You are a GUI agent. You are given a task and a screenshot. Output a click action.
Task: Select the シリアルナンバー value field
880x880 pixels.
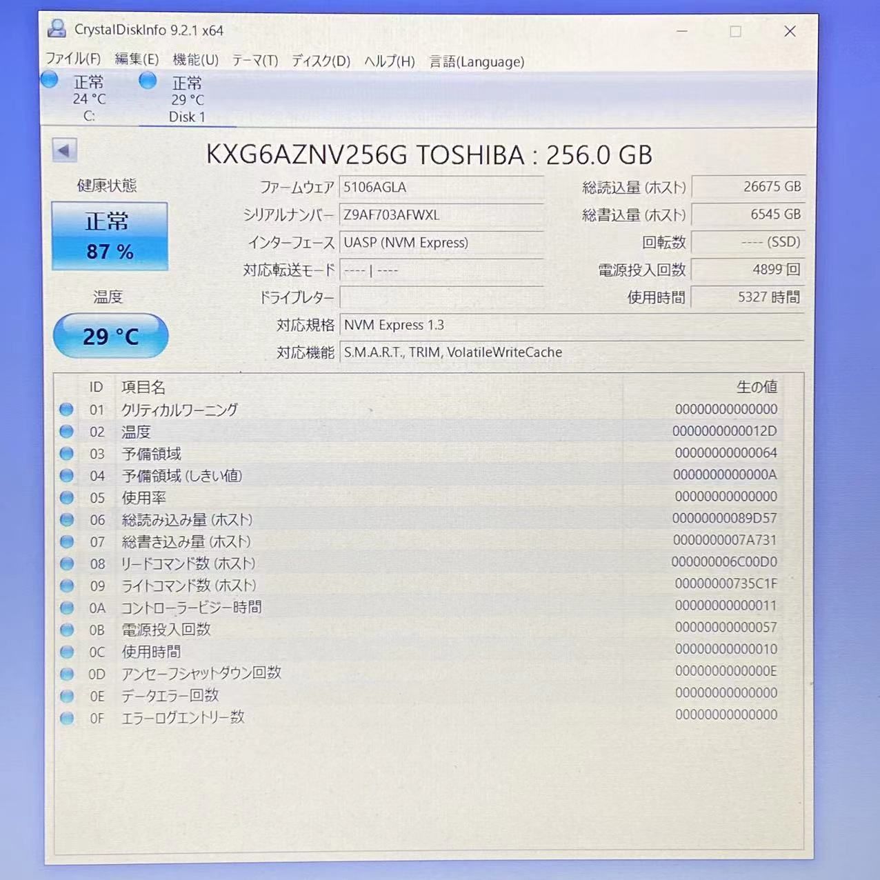(441, 214)
